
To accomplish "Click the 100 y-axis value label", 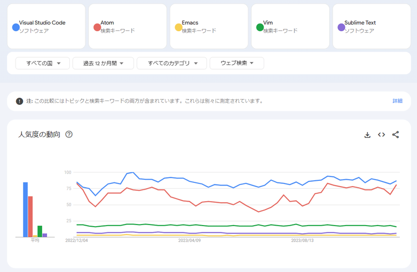I will click(x=68, y=172).
